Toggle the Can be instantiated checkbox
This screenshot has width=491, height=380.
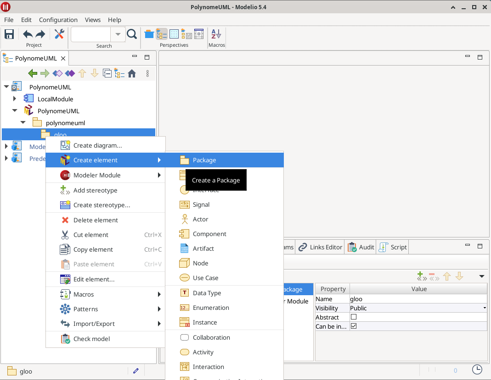point(354,326)
